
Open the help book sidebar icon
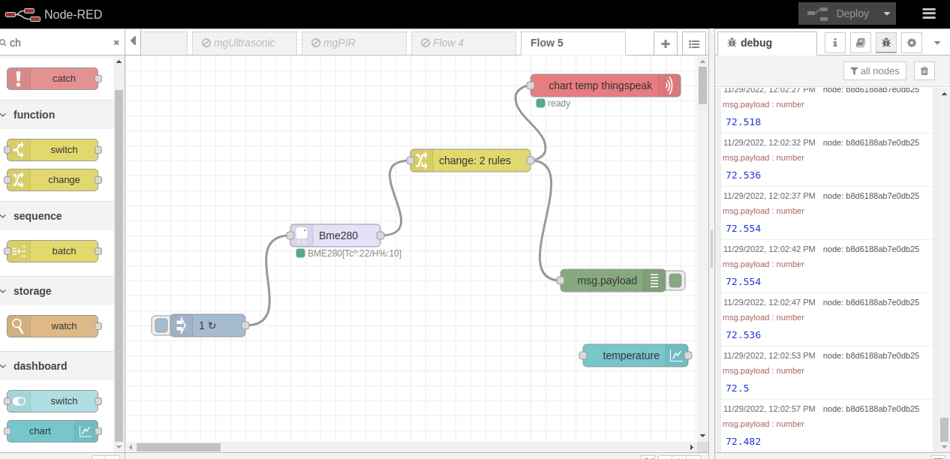[861, 43]
